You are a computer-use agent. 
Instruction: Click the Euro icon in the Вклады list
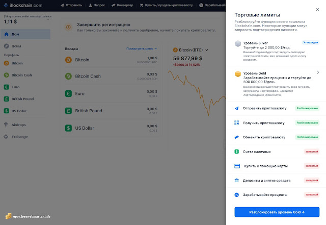(68, 93)
